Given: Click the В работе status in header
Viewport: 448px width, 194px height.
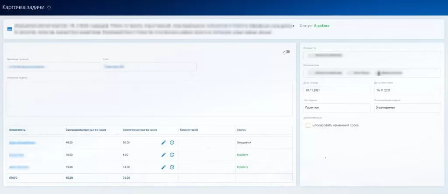Looking at the screenshot, I should click(x=322, y=26).
